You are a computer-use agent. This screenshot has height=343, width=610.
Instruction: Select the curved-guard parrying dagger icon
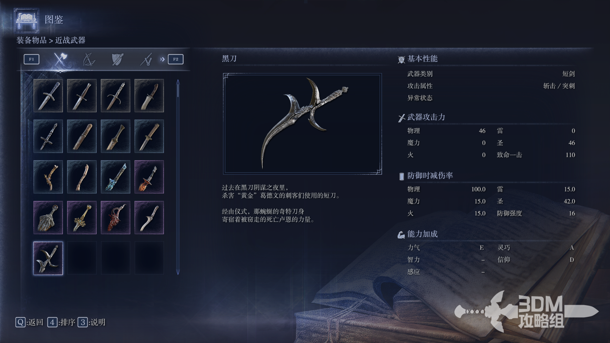[116, 96]
